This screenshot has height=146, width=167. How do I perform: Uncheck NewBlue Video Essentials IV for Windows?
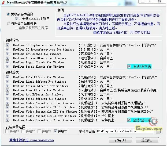click(x=7, y=116)
